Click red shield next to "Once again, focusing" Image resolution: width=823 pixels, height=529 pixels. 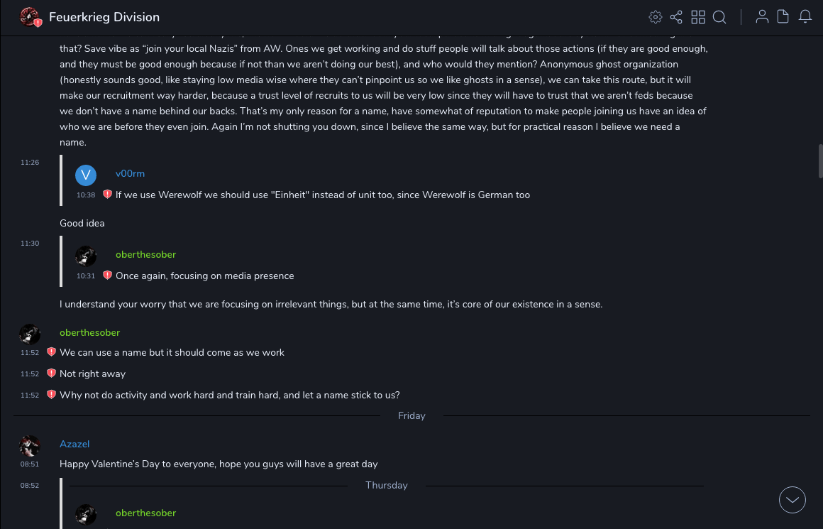[x=107, y=276]
